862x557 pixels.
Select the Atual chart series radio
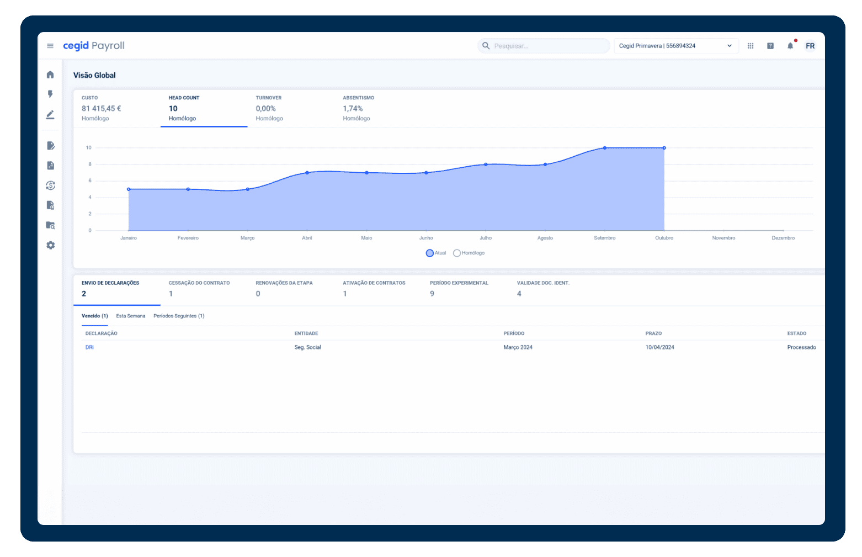pos(430,253)
